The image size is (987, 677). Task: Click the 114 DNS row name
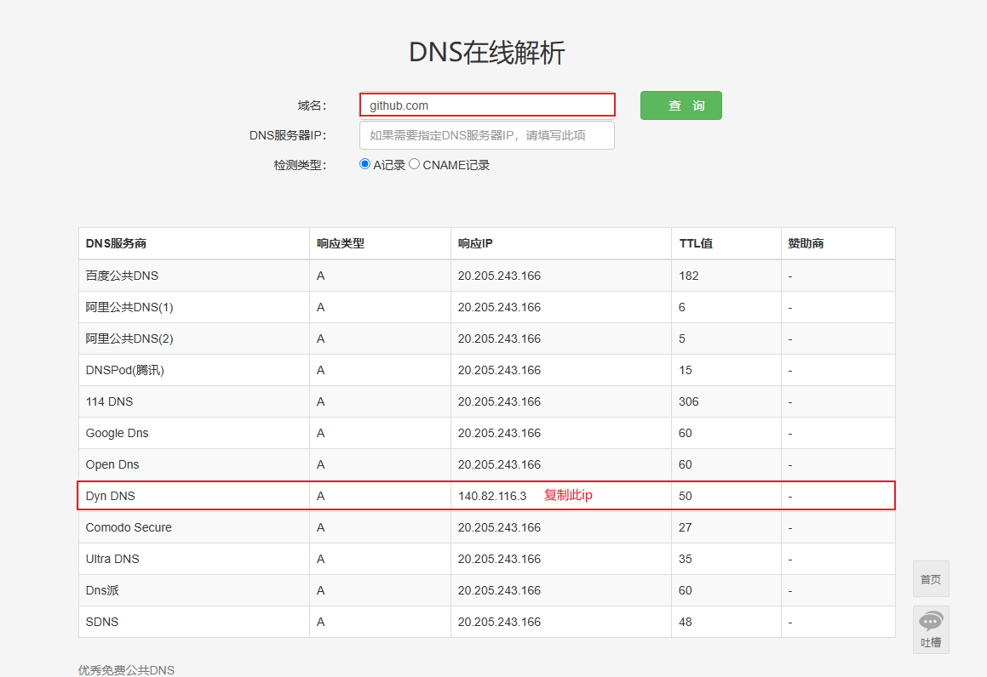(x=110, y=401)
